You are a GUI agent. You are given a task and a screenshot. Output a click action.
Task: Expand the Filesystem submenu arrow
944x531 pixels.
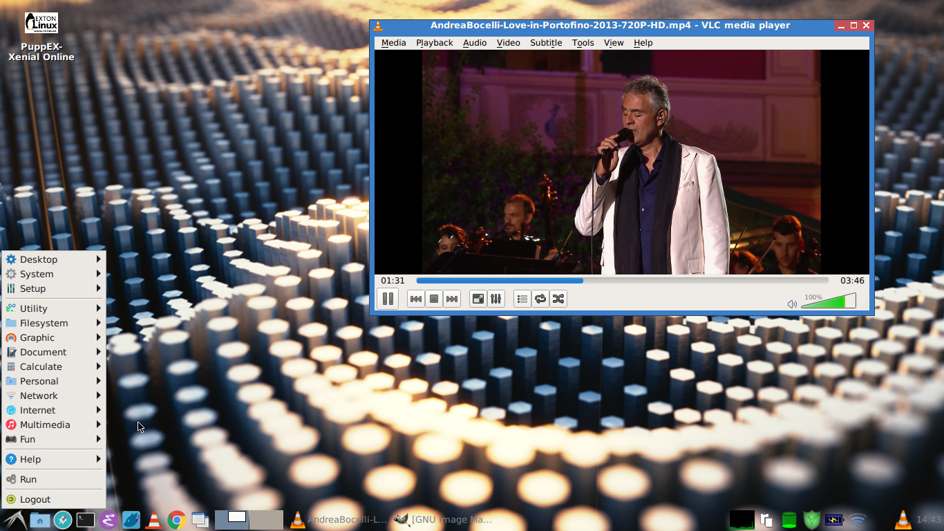pos(99,323)
